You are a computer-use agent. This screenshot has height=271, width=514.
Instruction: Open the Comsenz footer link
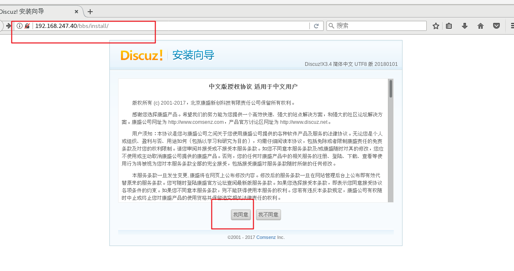click(x=266, y=237)
